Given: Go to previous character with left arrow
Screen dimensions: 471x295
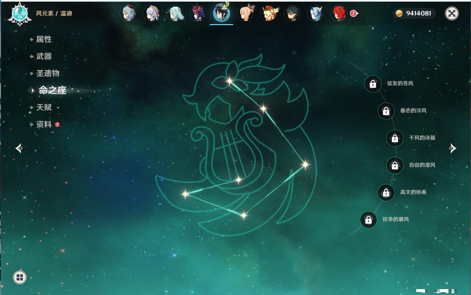Looking at the screenshot, I should [x=19, y=148].
